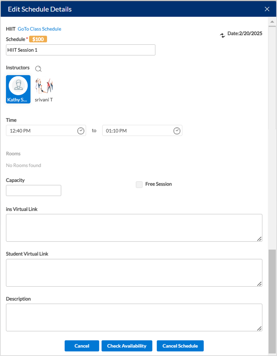
Task: Click the Cancel Schedule button
Action: coord(180,346)
